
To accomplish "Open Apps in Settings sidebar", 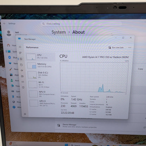I will click(14, 75).
